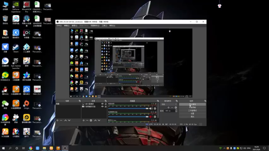This screenshot has height=151, width=269.
Task: Move scene up with up arrow in 场景 panel
Action: tap(65, 120)
